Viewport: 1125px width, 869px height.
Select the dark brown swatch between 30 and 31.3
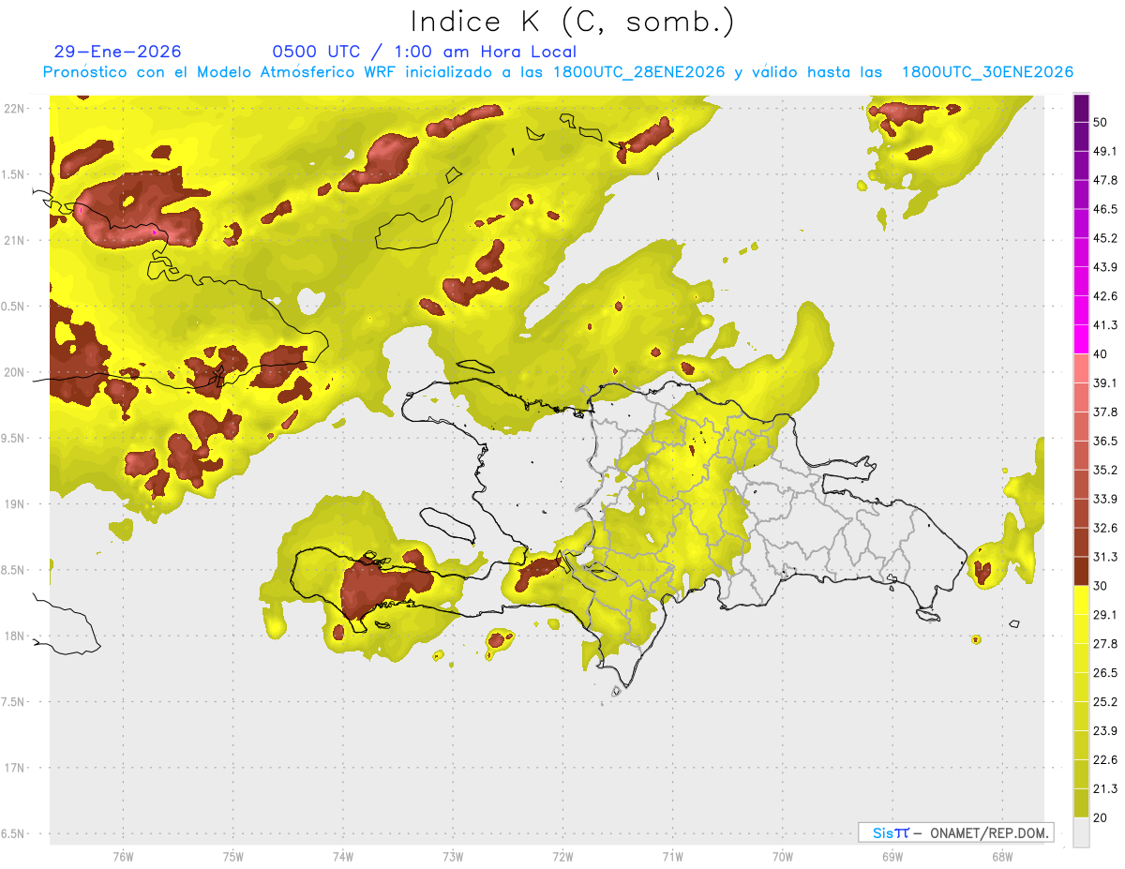[1082, 571]
